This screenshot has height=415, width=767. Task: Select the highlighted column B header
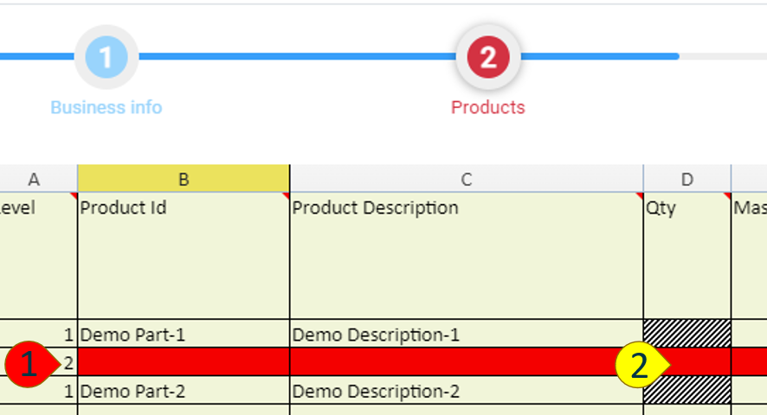[x=184, y=179]
